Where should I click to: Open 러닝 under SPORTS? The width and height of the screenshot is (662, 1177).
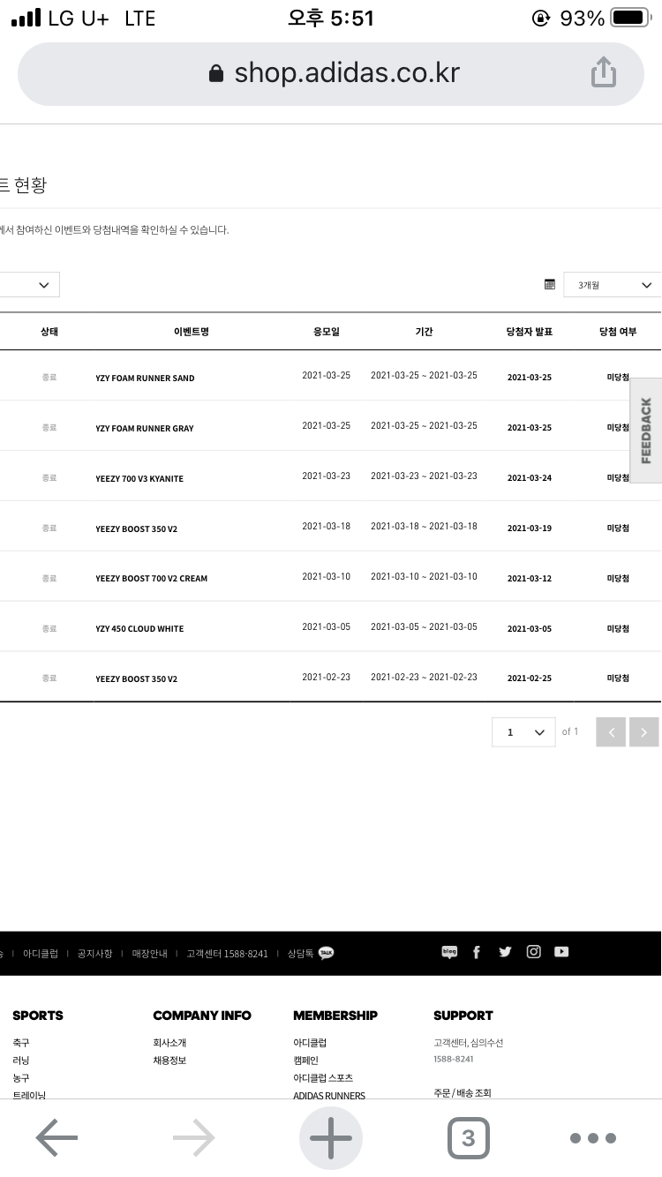21,1061
